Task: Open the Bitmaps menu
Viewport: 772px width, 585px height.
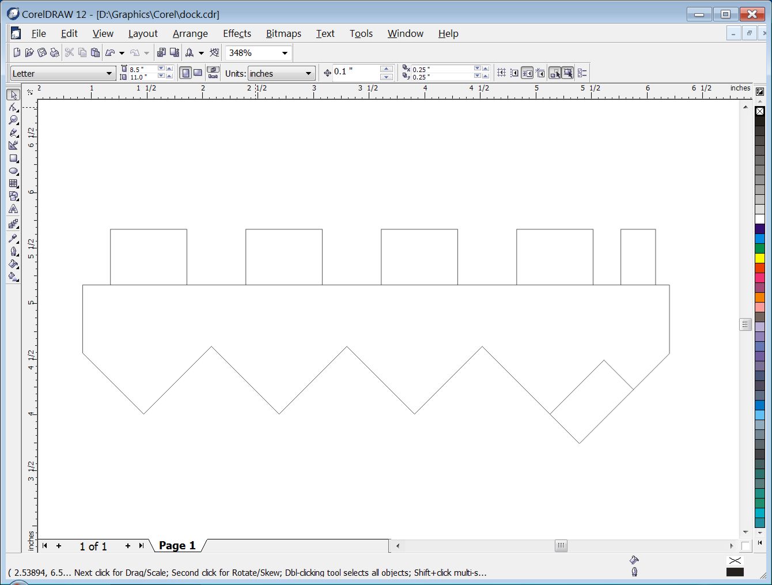Action: click(x=283, y=33)
